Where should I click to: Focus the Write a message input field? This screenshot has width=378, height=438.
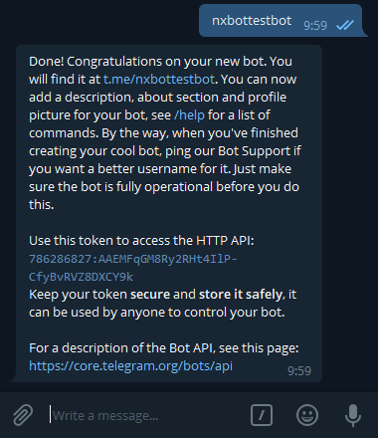[x=146, y=415]
